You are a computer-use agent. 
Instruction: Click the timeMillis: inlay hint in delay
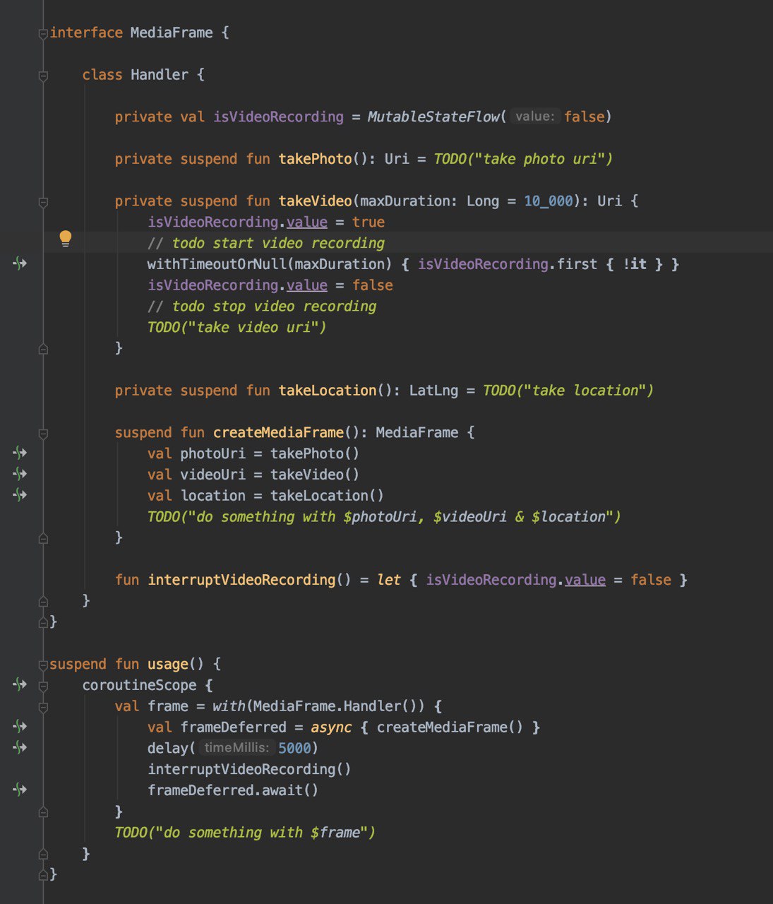coord(236,748)
